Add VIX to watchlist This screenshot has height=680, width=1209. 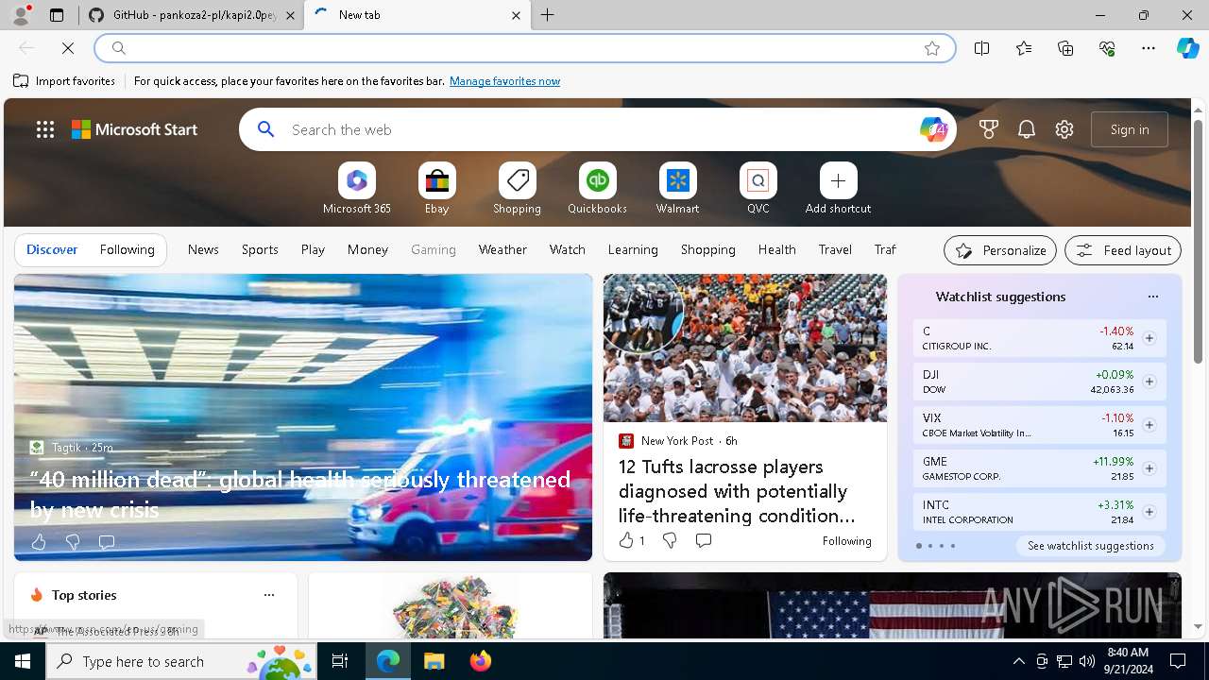1149,425
